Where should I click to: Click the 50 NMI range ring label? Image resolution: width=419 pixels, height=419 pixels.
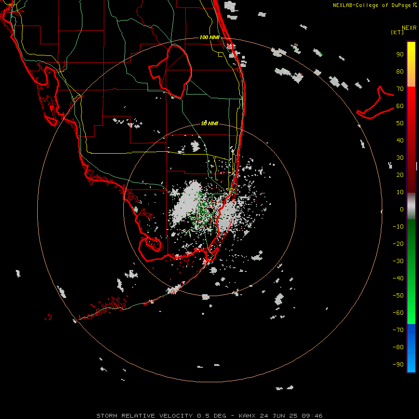(209, 123)
